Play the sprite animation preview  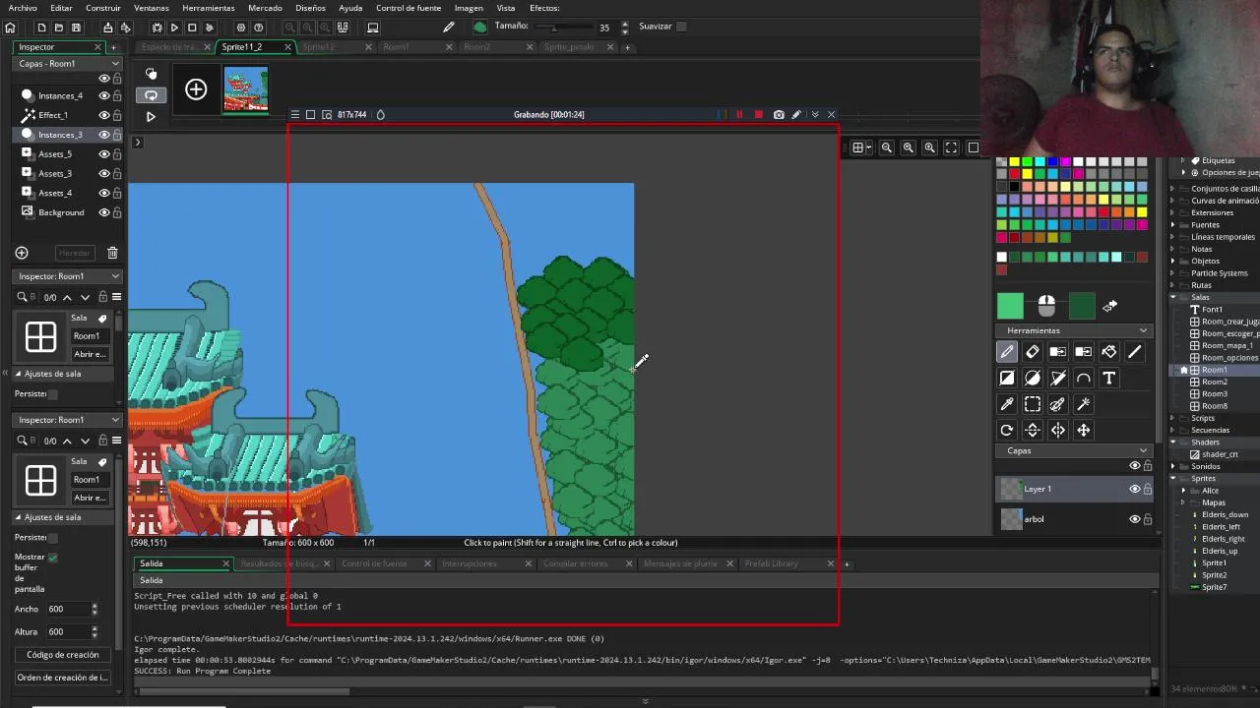click(151, 116)
